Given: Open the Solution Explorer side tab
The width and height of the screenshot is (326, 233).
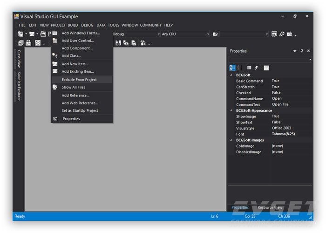Looking at the screenshot, I should click(19, 86).
